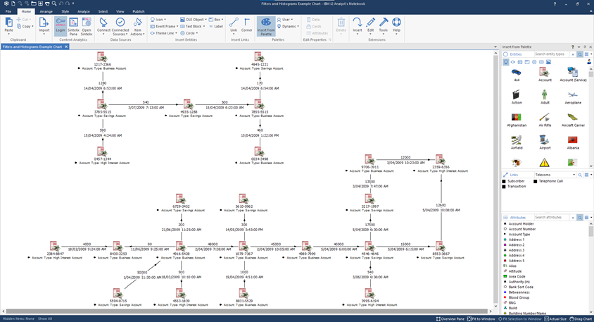Pick the Air Rifle entity icon

(544, 118)
